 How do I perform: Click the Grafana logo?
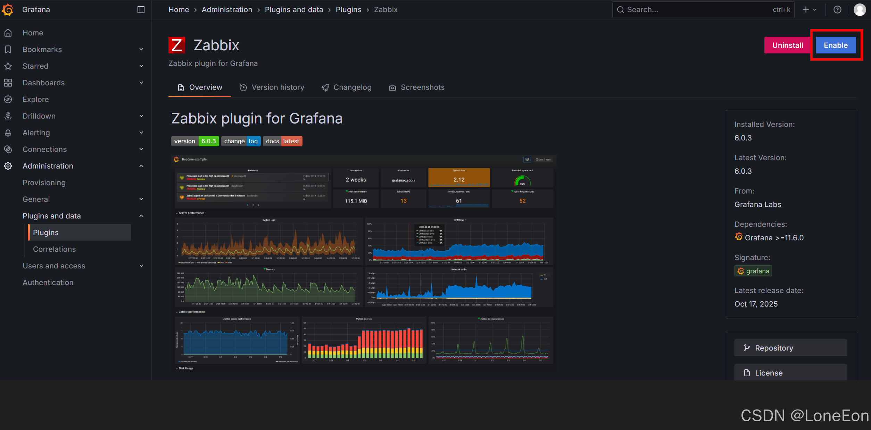click(x=8, y=9)
